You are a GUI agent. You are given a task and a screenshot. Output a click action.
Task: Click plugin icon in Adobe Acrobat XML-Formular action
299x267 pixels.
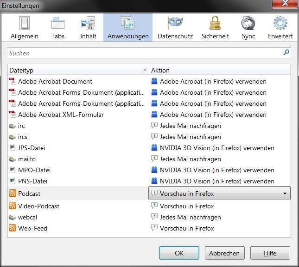point(154,115)
